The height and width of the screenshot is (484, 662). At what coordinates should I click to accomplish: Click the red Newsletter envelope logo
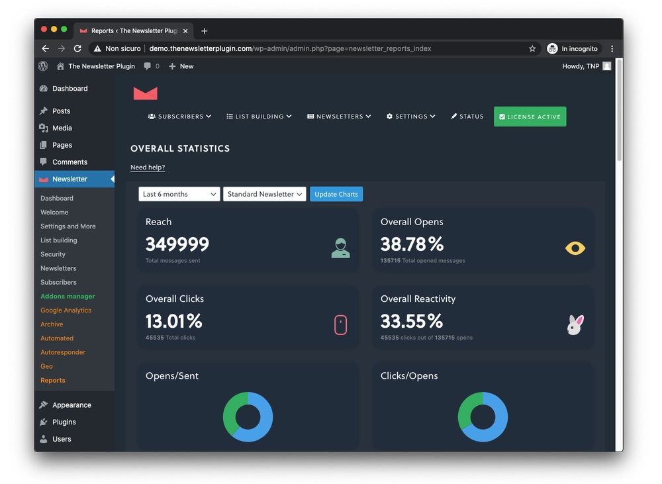click(145, 93)
